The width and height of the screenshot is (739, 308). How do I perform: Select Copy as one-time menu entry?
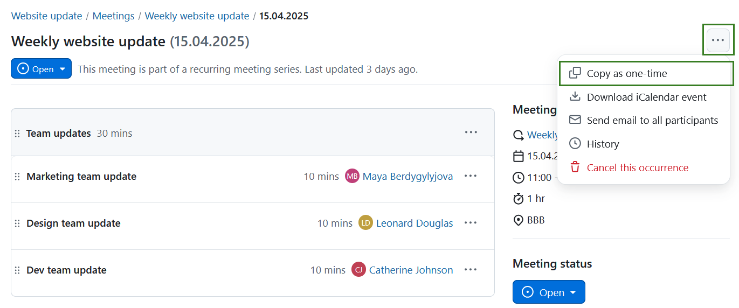pyautogui.click(x=626, y=74)
